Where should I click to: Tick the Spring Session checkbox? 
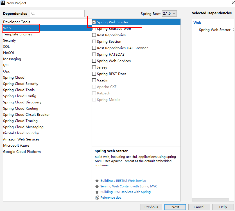[x=94, y=42]
